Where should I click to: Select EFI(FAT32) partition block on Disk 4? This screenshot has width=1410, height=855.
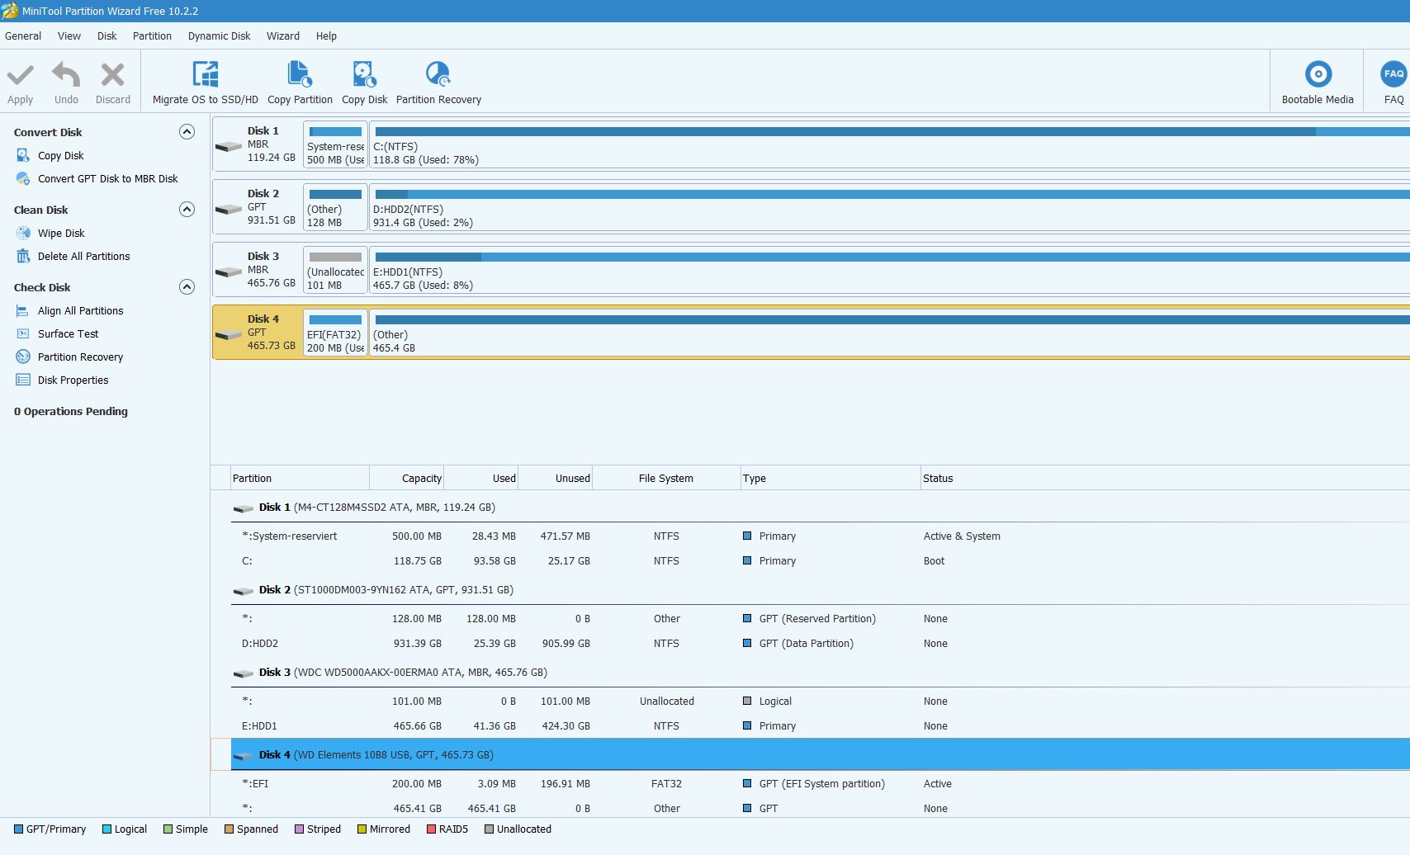[335, 333]
